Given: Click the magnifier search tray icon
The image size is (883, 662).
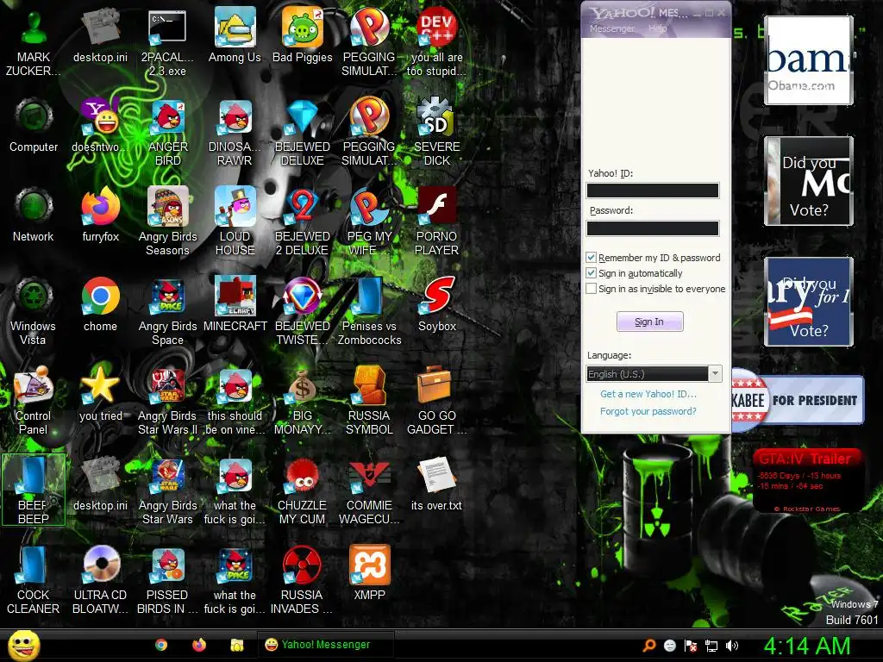Looking at the screenshot, I should click(x=649, y=646).
